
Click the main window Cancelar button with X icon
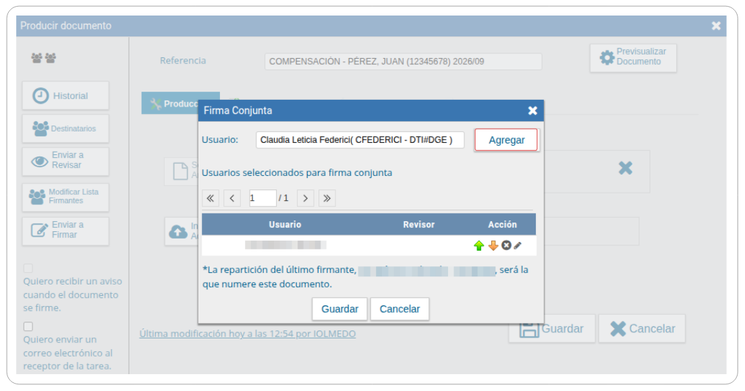coord(642,328)
